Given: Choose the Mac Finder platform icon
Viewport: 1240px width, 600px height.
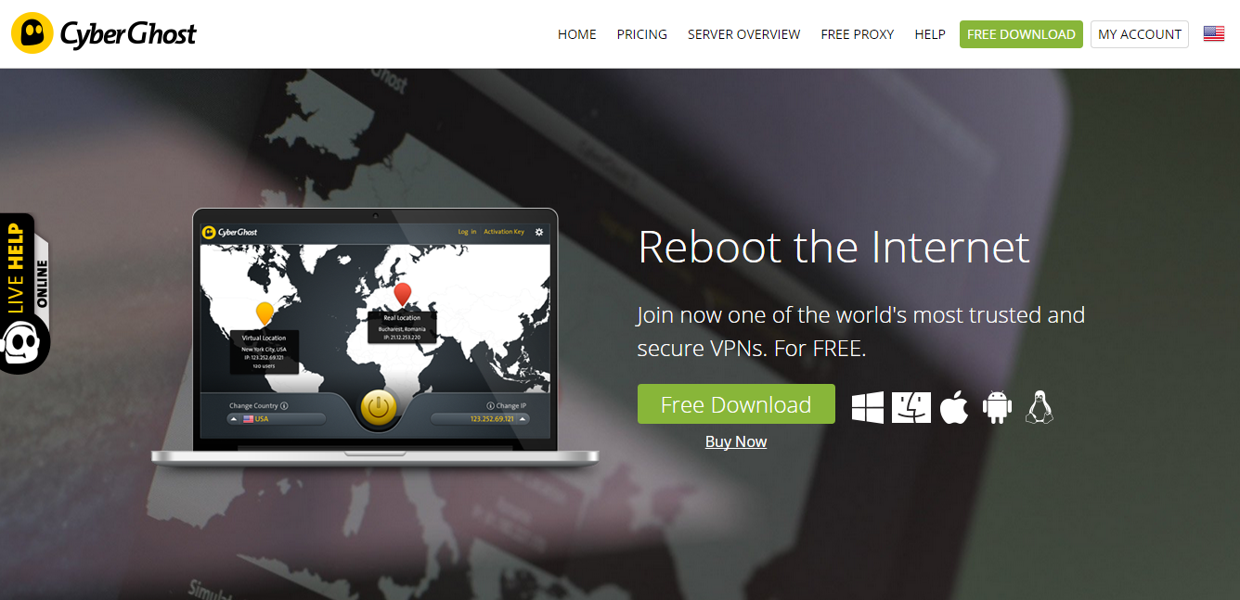Looking at the screenshot, I should [x=911, y=407].
